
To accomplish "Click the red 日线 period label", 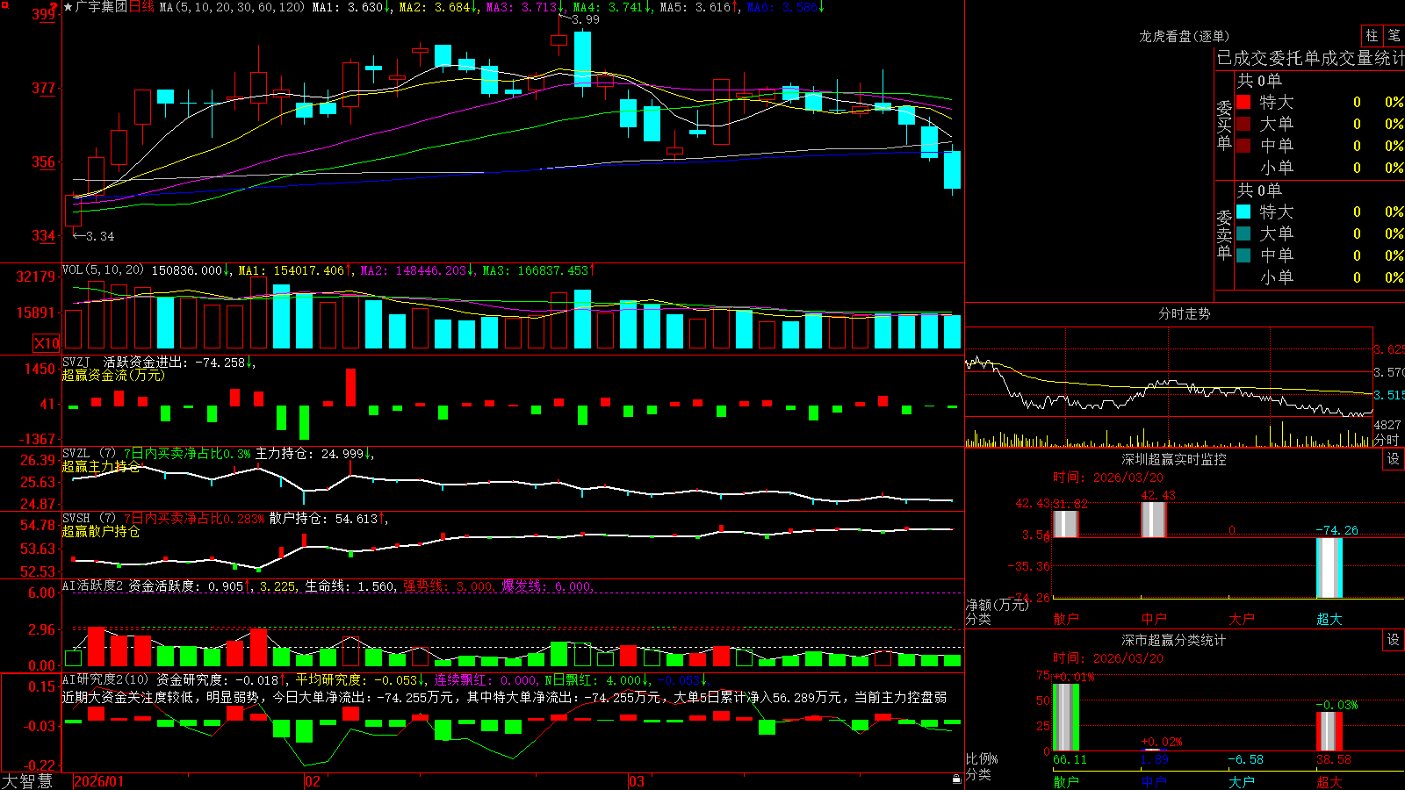I will click(x=141, y=7).
